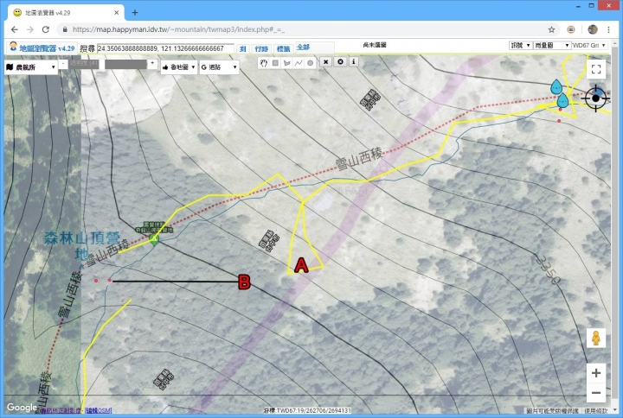Open the 魯地圖 overlay dropdown
623x418 pixels.
point(178,67)
